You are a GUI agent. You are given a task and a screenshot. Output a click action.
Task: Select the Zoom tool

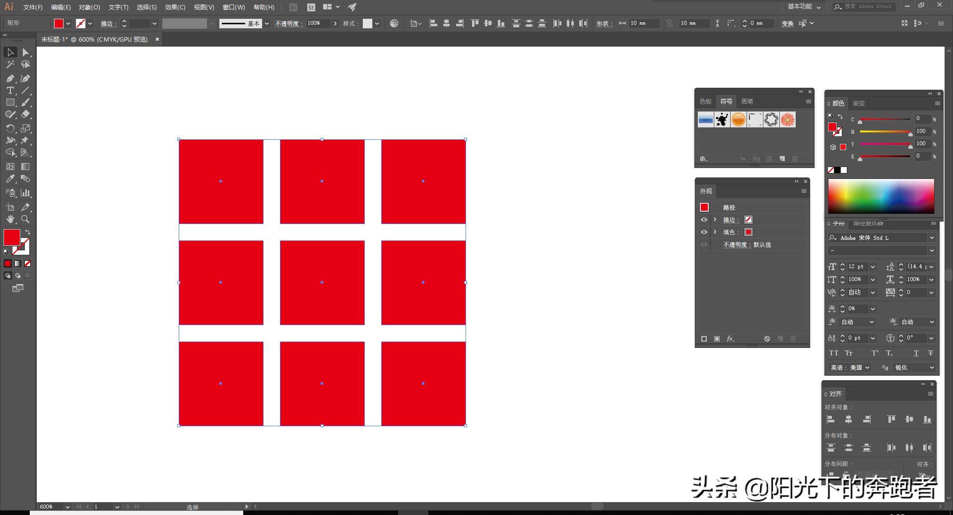click(25, 219)
